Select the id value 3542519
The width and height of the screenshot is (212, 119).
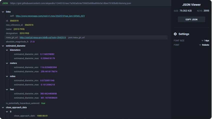click(14, 21)
